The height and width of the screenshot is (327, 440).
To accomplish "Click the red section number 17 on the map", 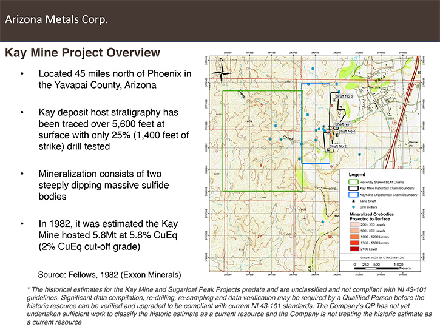I will click(260, 236).
